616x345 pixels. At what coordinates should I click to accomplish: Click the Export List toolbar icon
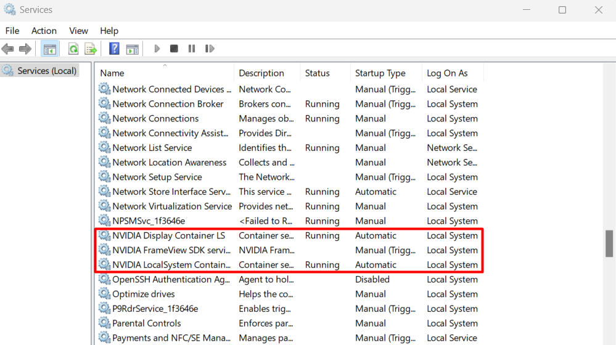point(91,49)
